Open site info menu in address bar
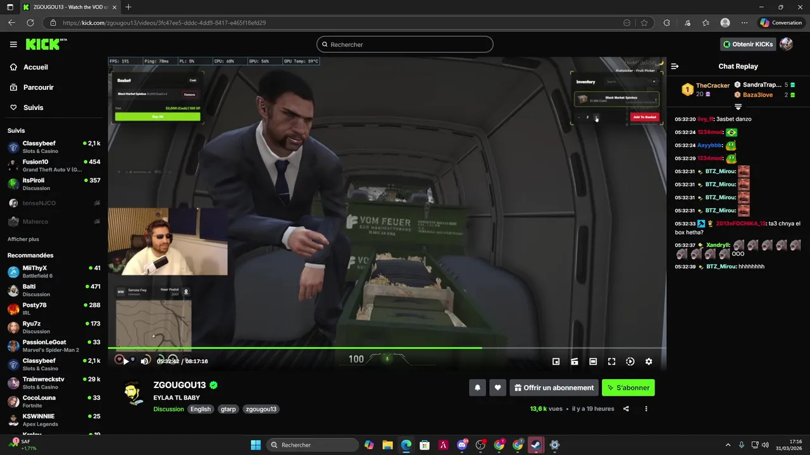Image resolution: width=810 pixels, height=455 pixels. pyautogui.click(x=53, y=23)
